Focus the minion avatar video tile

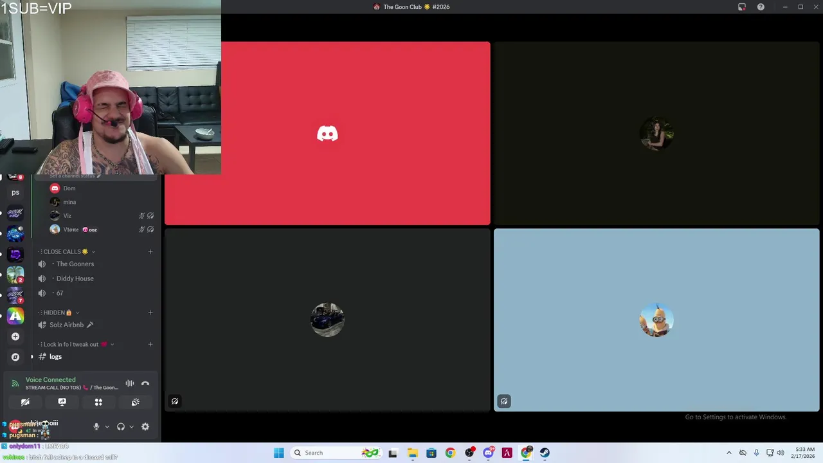point(656,320)
